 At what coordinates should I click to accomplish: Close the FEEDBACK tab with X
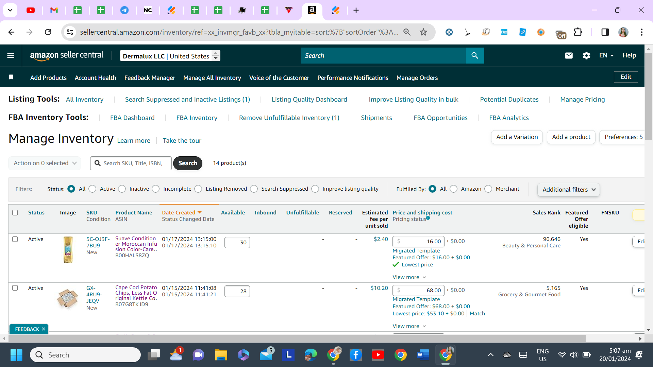[44, 329]
